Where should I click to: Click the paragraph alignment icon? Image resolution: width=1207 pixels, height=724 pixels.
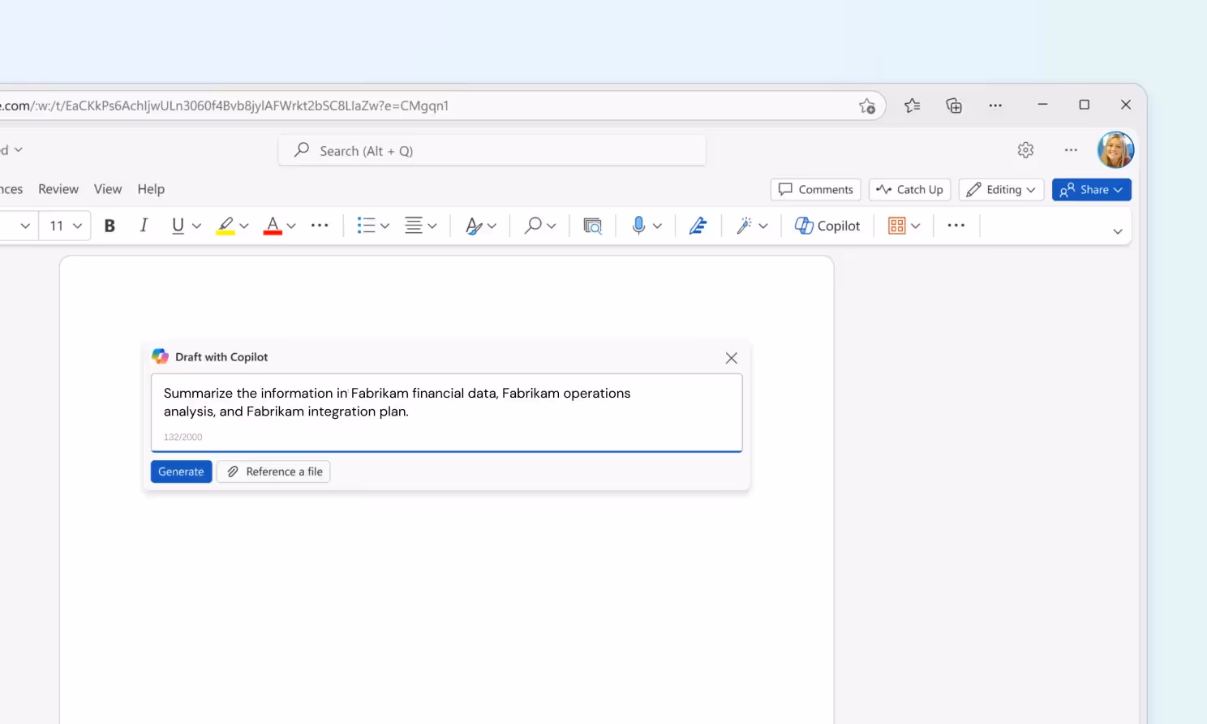click(x=414, y=226)
